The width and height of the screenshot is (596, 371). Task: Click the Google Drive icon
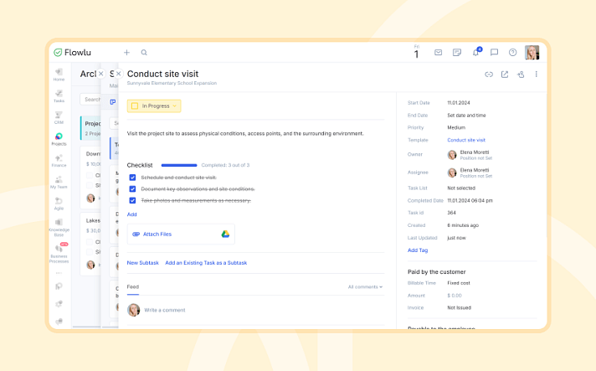[x=225, y=234]
